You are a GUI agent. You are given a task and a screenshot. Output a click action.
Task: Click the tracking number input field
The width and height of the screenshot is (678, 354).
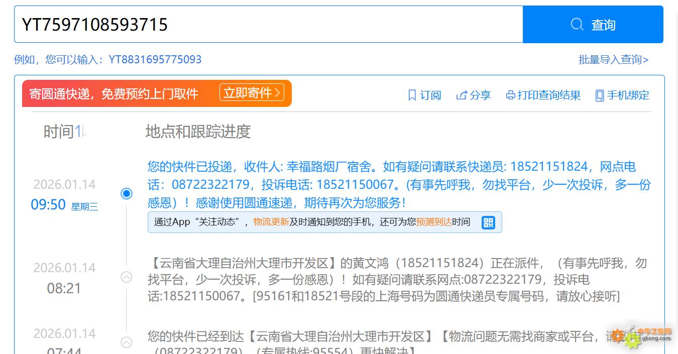coord(269,24)
